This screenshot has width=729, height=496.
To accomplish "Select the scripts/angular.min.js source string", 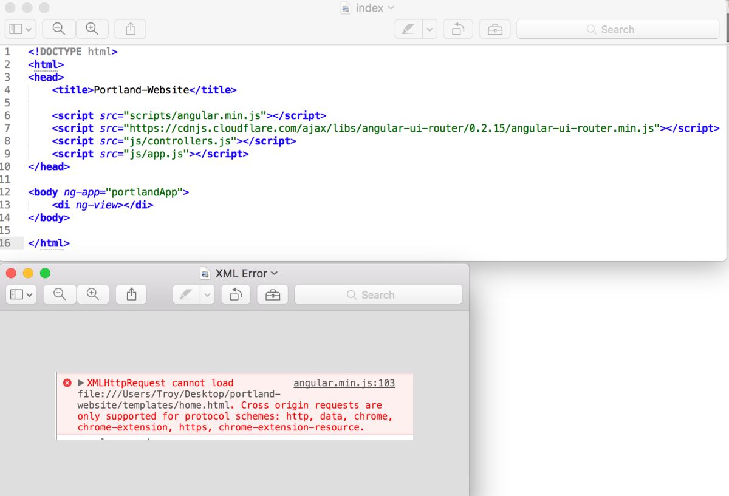I will pos(196,115).
